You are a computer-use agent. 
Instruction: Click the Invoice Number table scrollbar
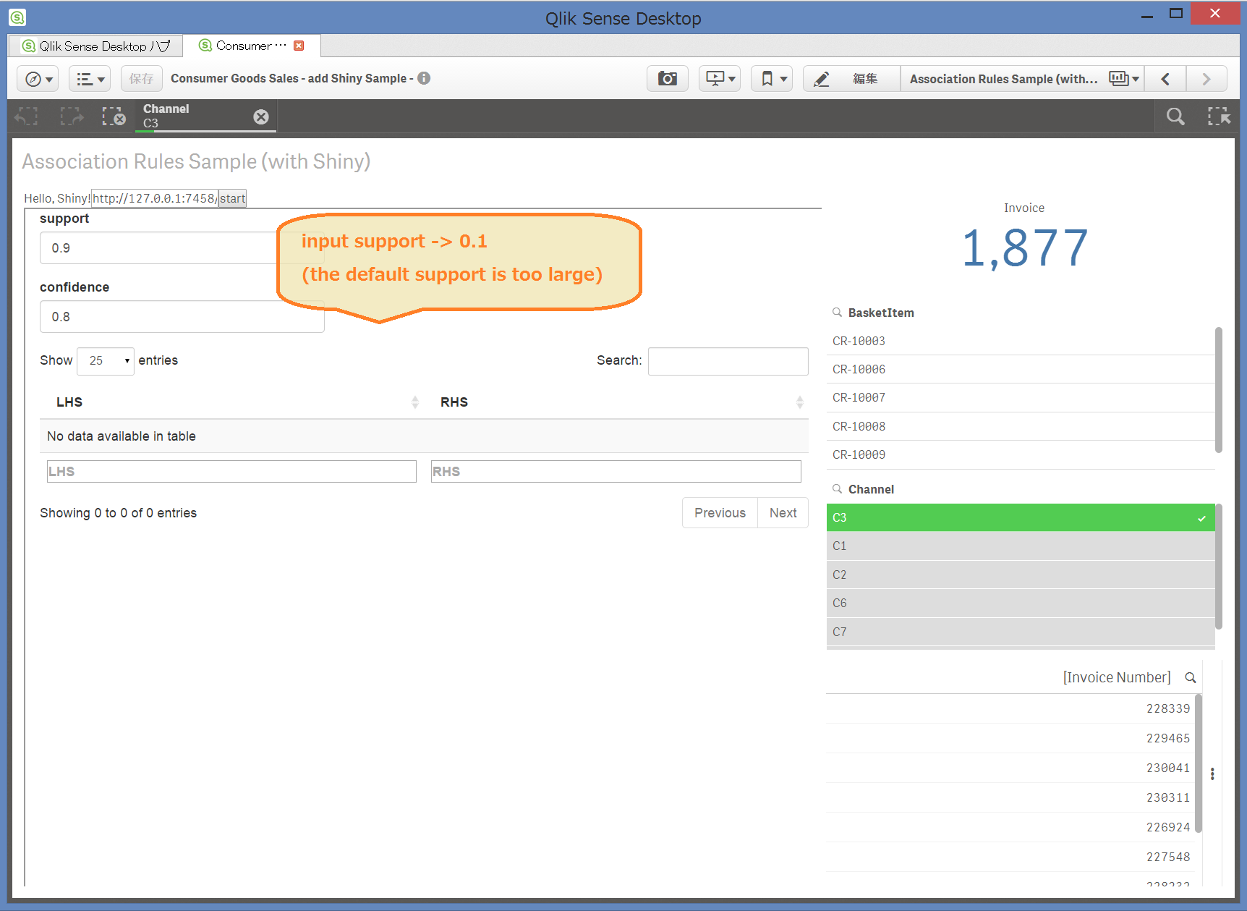coord(1199,763)
